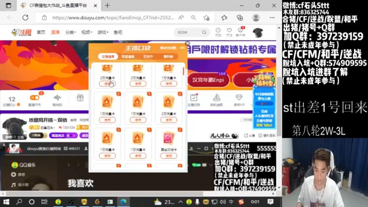Click the page vertical scrollbar
368x207 pixels.
coord(279,107)
